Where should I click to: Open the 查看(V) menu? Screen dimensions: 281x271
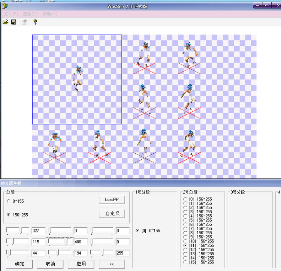30,14
